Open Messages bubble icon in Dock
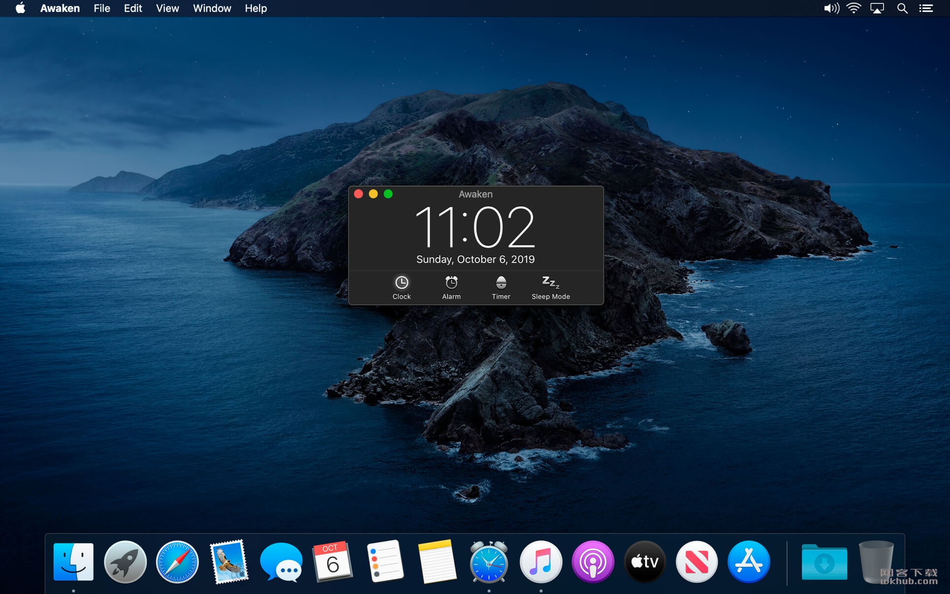This screenshot has height=594, width=950. click(281, 562)
